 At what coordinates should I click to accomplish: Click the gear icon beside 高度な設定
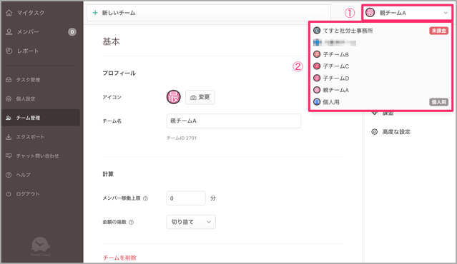(x=374, y=132)
